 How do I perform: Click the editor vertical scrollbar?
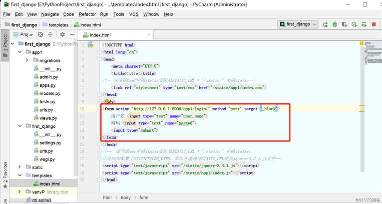pos(362,109)
